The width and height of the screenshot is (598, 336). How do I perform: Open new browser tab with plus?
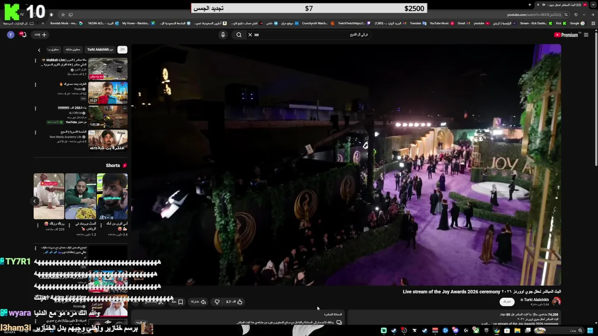(530, 5)
